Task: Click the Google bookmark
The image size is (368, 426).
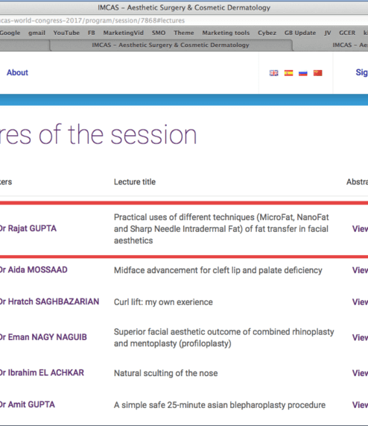Action: 10,33
